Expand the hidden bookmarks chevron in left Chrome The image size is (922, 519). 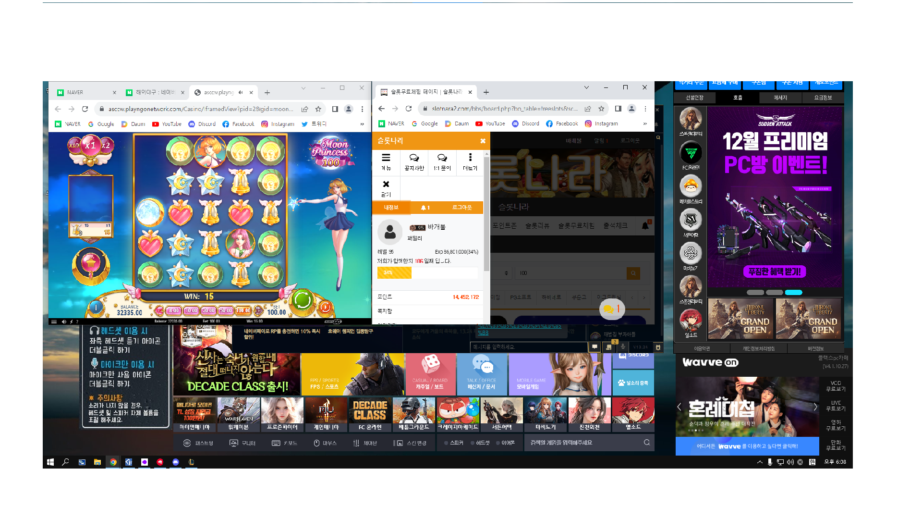point(362,124)
